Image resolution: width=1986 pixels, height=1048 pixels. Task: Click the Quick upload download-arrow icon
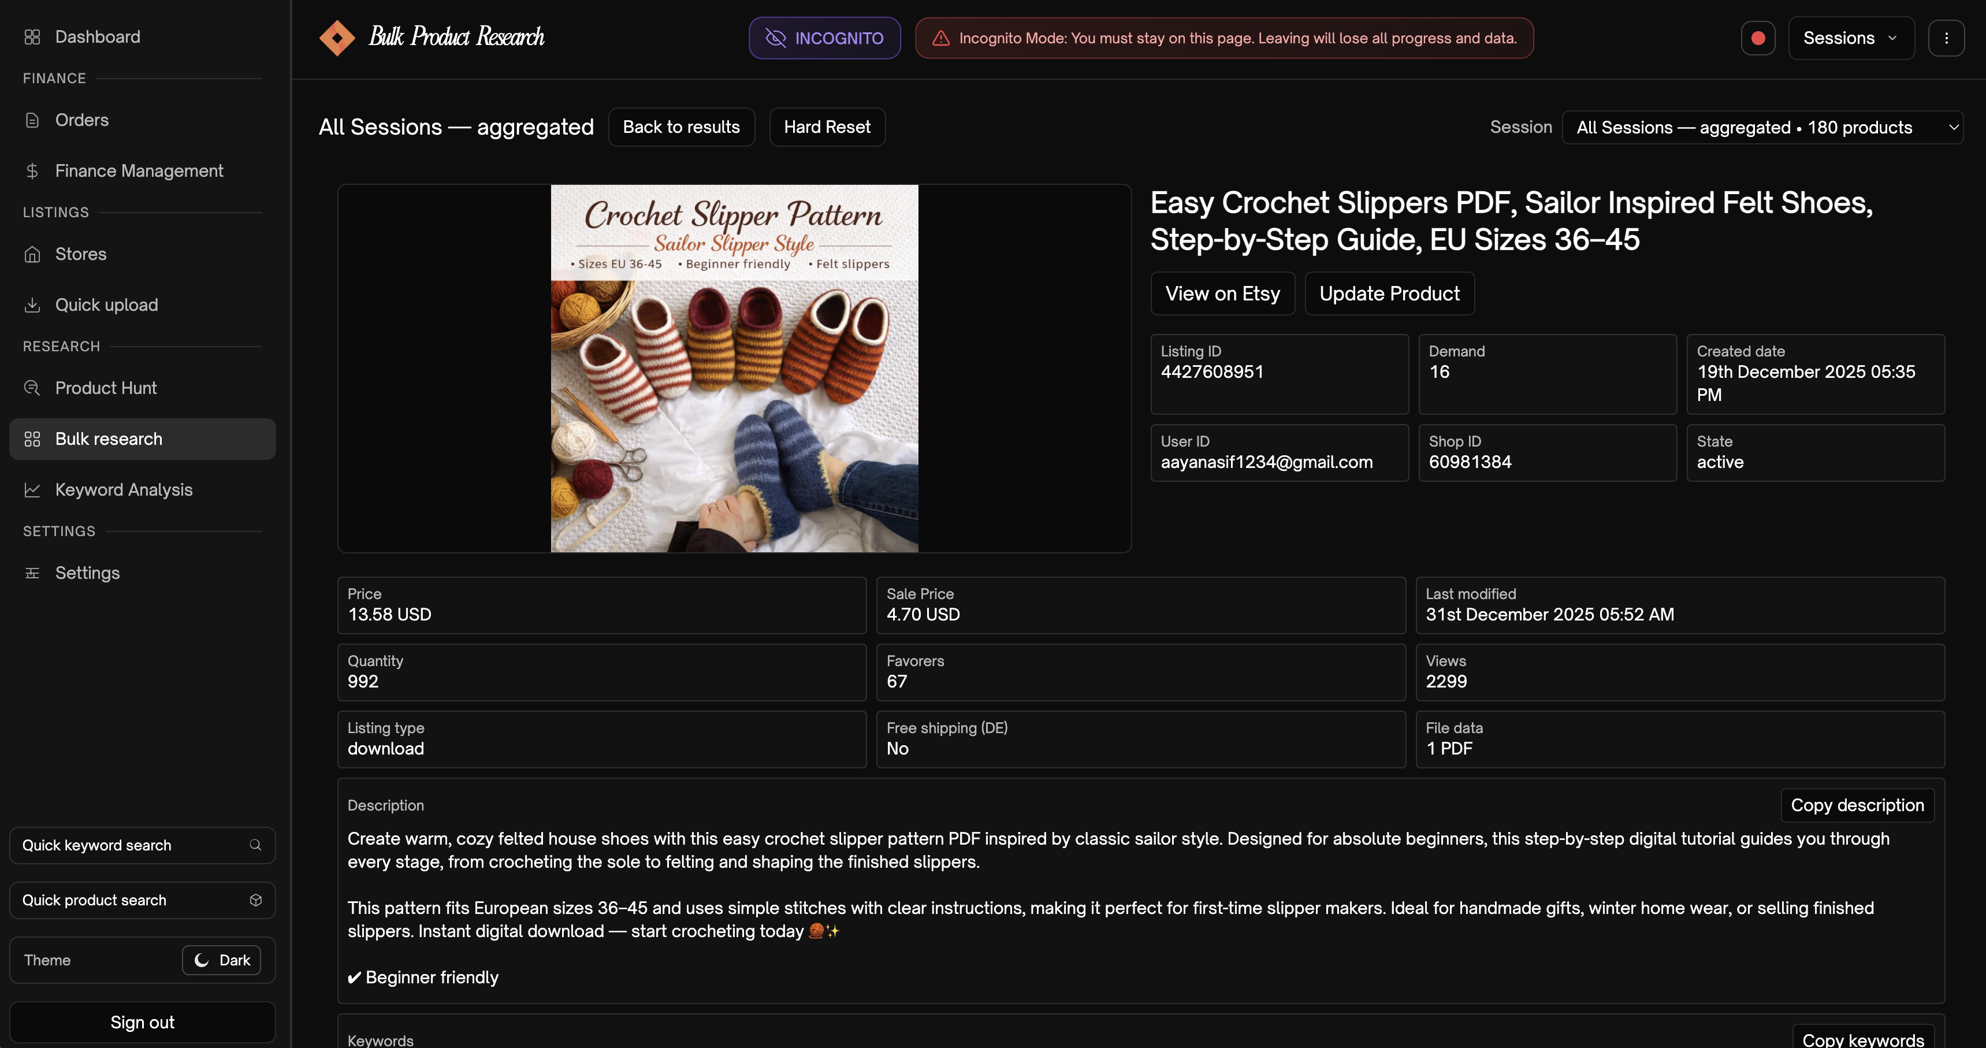pos(32,306)
